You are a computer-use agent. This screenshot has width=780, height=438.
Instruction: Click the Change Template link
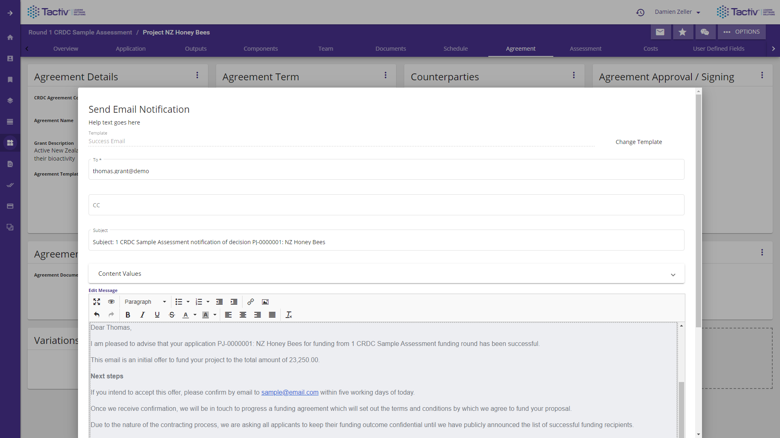tap(639, 142)
